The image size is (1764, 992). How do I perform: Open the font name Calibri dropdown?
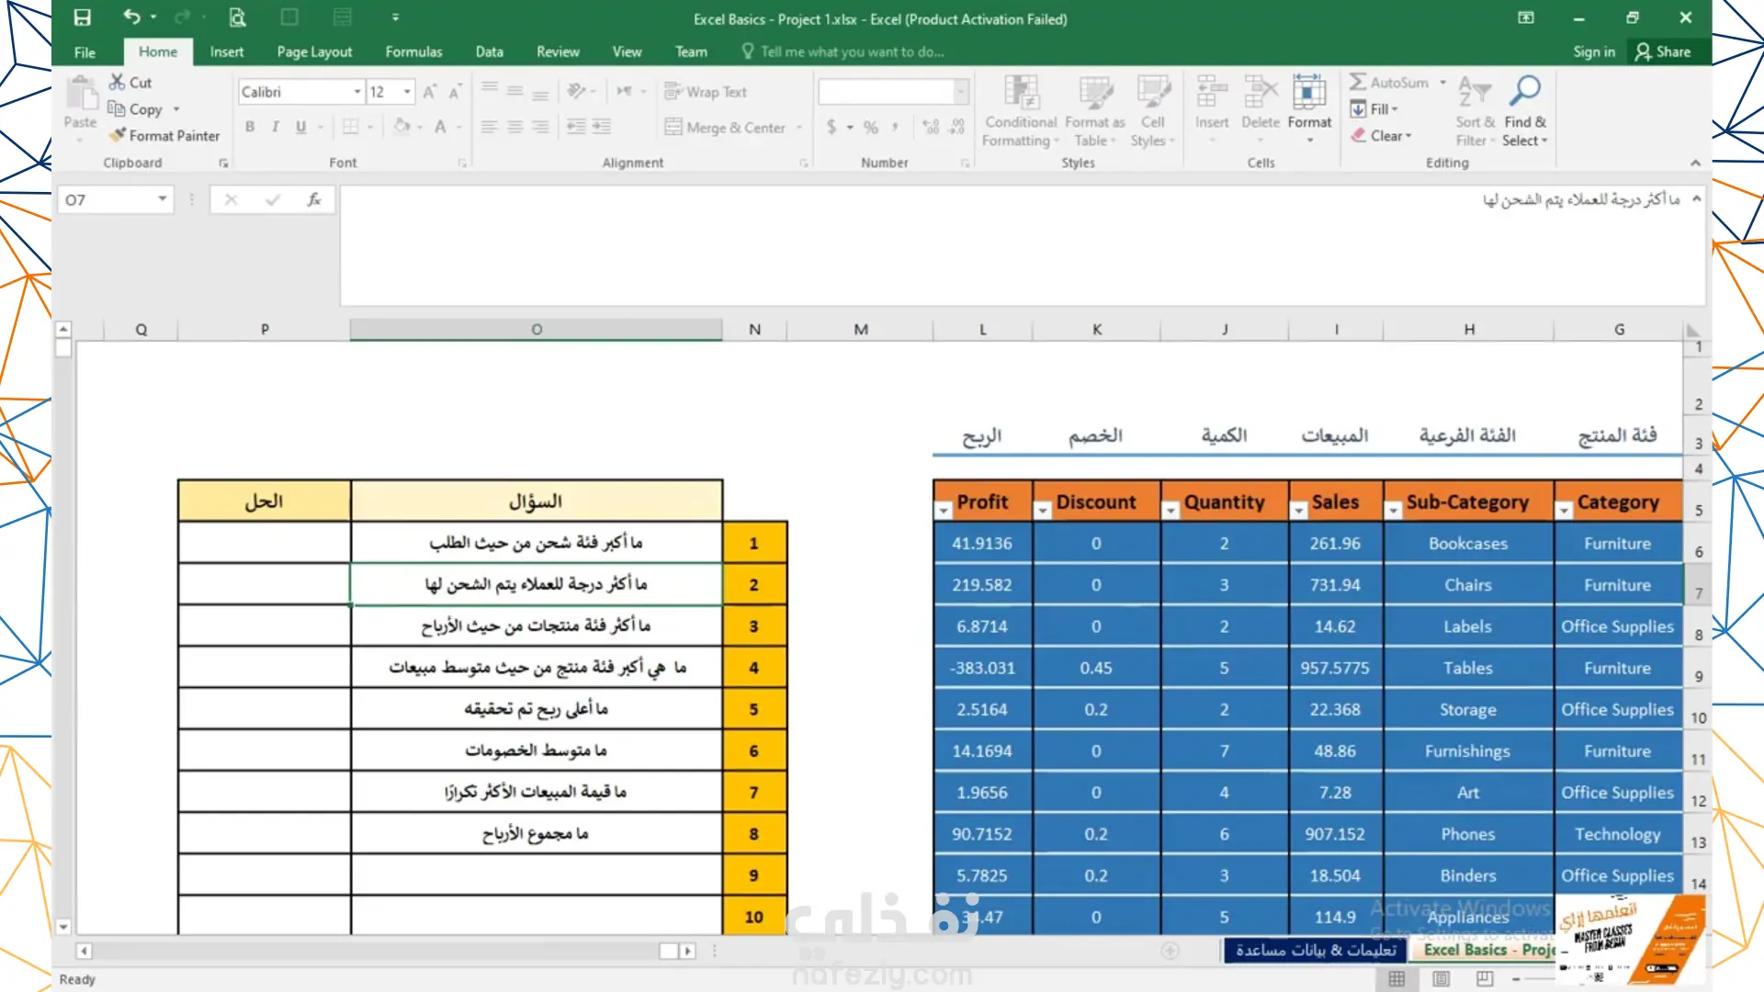(x=357, y=92)
